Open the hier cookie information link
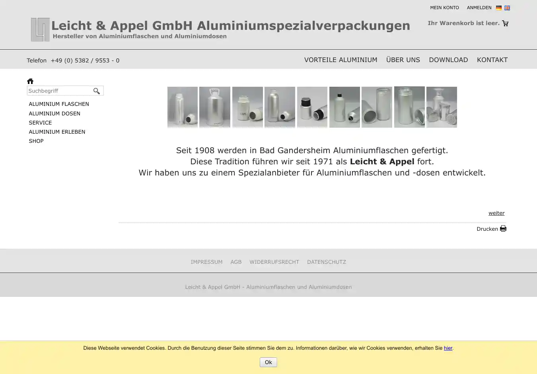Screen dimensions: 537x374 (448, 348)
